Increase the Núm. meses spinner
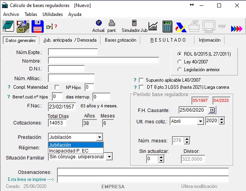The width and height of the screenshot is (246, 191). 187,139
